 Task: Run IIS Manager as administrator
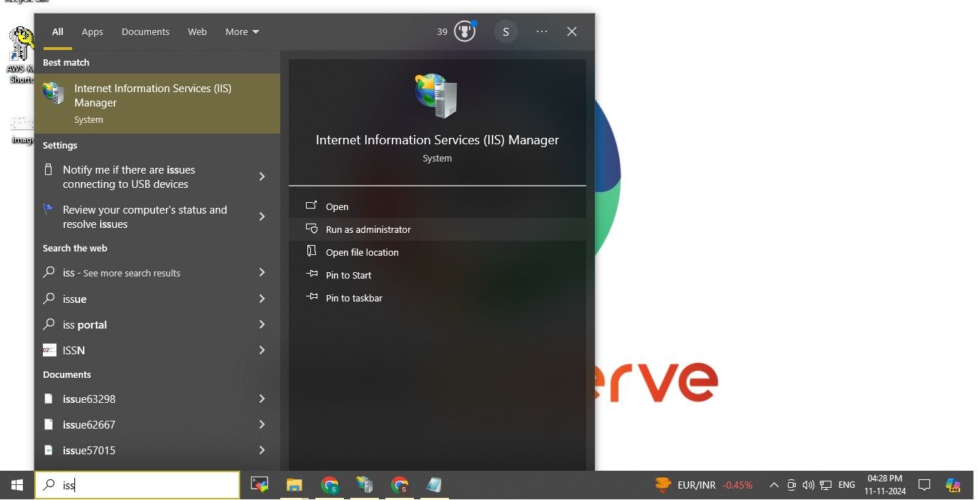[368, 229]
